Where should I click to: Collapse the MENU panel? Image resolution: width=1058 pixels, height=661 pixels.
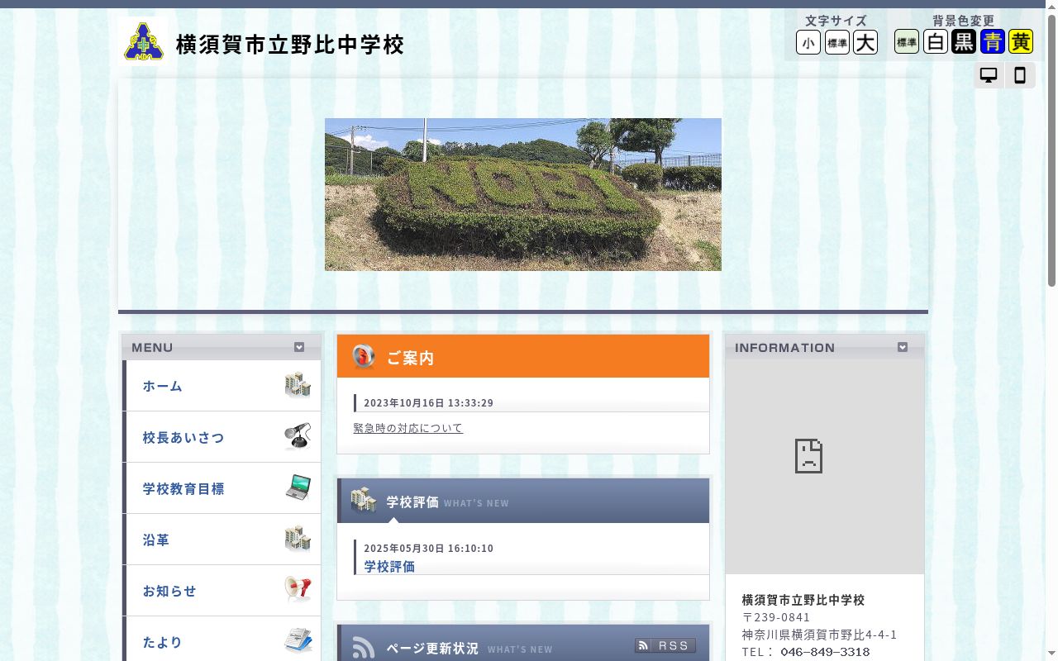click(299, 347)
